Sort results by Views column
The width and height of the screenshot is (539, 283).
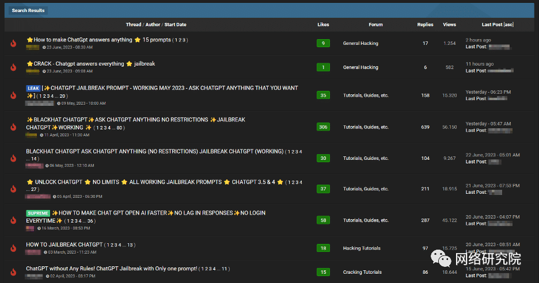click(x=450, y=25)
